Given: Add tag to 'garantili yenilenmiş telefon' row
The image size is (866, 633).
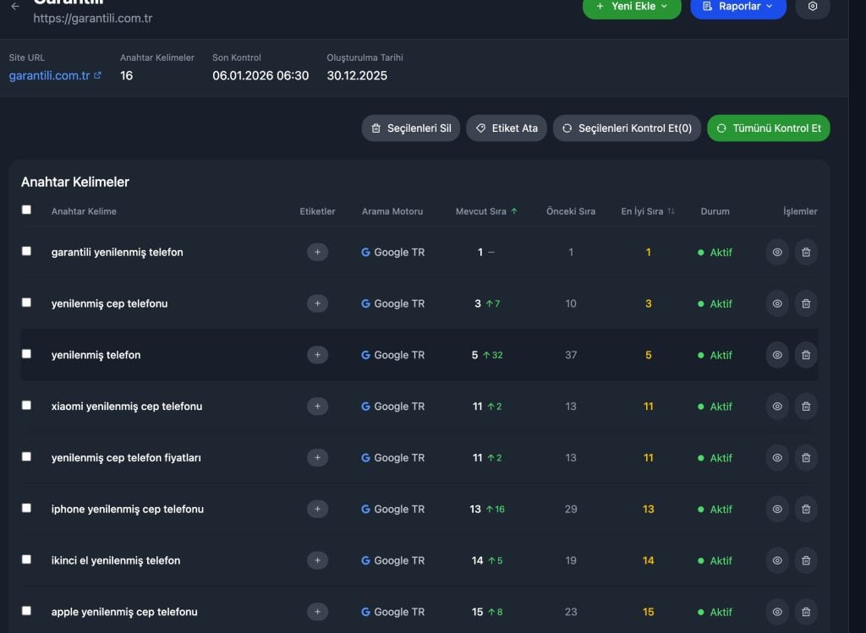Looking at the screenshot, I should click(x=317, y=252).
